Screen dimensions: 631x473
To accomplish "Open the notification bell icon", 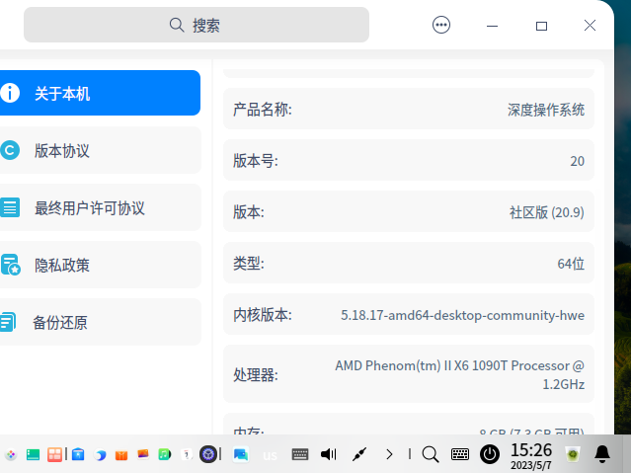I will [x=602, y=454].
